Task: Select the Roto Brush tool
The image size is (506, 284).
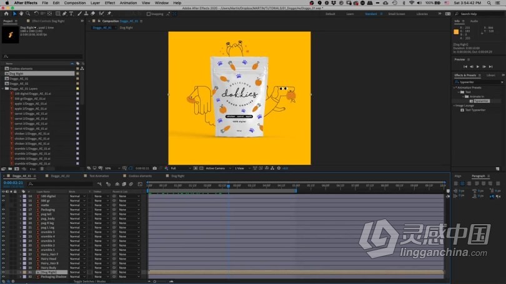Action: click(x=101, y=14)
